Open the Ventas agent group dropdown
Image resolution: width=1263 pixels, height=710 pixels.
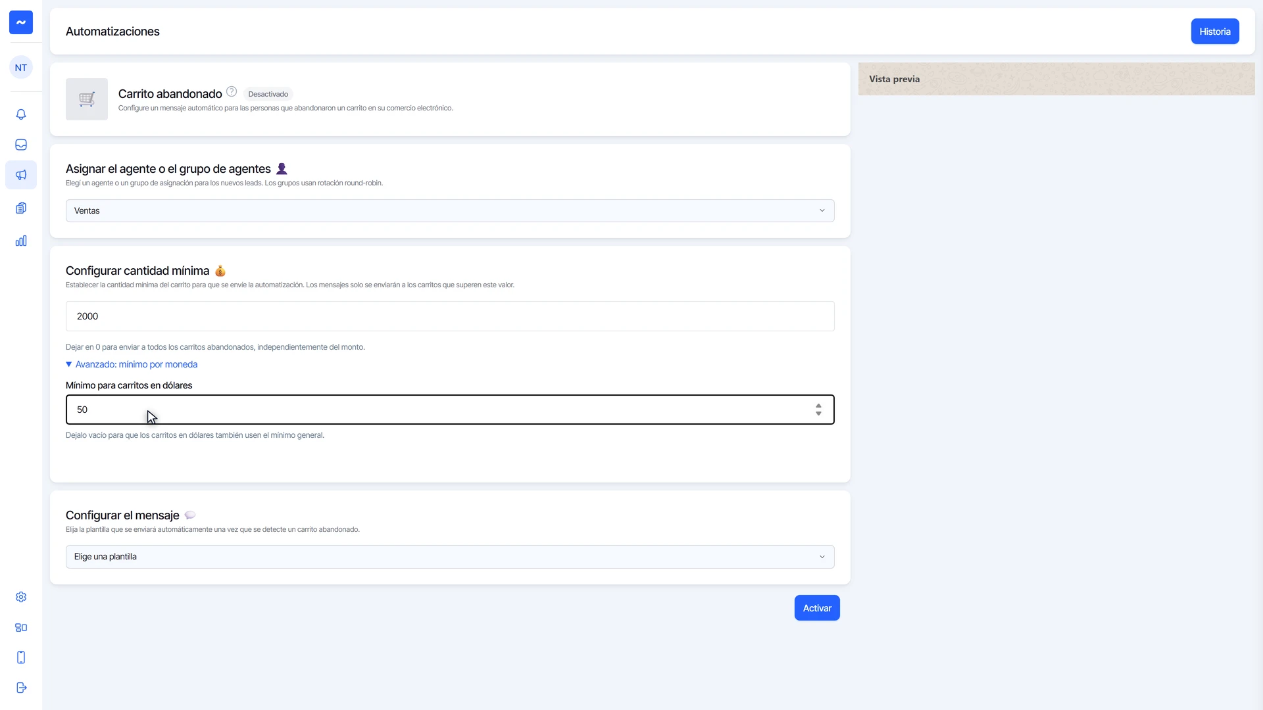coord(450,210)
